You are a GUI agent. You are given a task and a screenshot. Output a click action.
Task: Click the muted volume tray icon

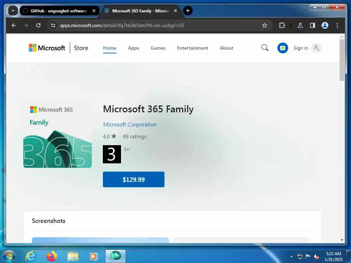tap(316, 257)
